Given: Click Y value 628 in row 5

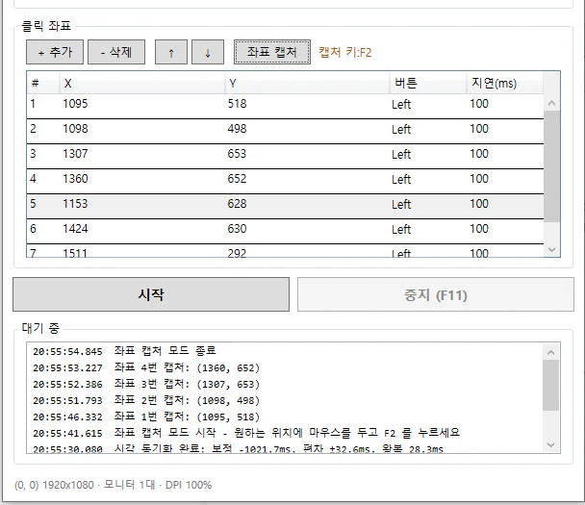Looking at the screenshot, I should click(x=238, y=204).
